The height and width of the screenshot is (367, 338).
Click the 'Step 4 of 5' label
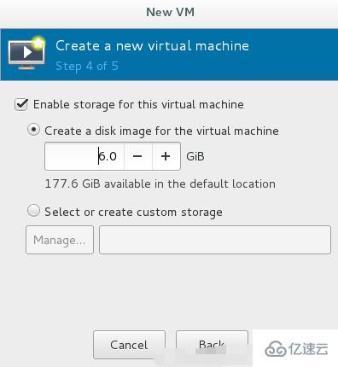[87, 66]
